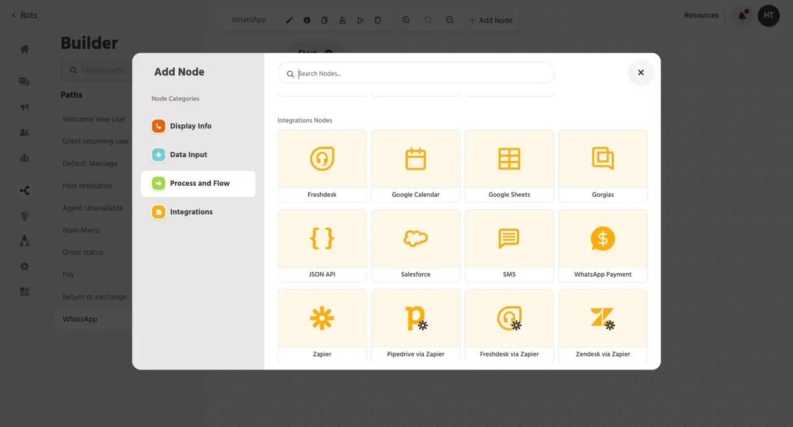Open the Integrations node category

click(x=198, y=212)
